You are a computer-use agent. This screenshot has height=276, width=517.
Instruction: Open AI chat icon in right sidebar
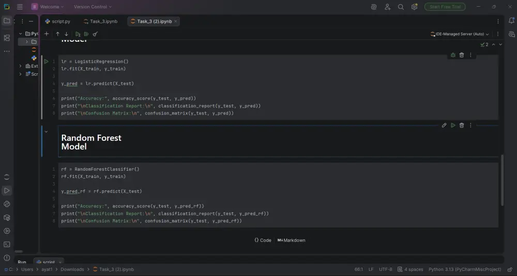click(x=511, y=34)
